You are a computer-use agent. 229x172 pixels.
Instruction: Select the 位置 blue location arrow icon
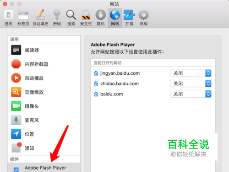[x=16, y=134]
